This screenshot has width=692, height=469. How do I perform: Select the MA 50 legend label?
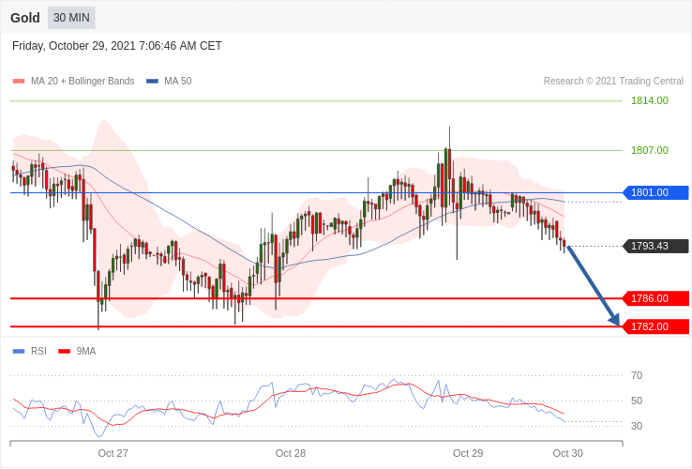point(178,82)
